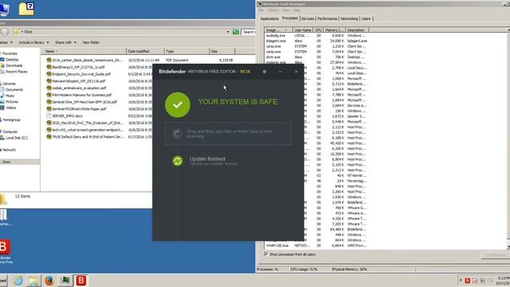Screen dimensions: 510x287
Task: Click the Bitdefender system tray icon
Action: (x=468, y=281)
